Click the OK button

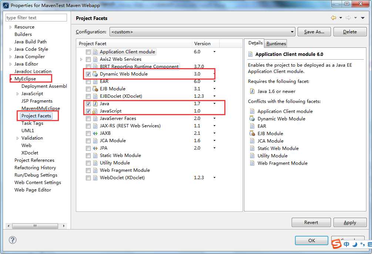pyautogui.click(x=312, y=240)
